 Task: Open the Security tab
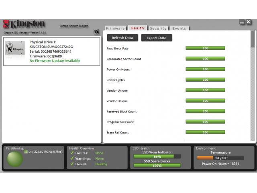pos(158,29)
